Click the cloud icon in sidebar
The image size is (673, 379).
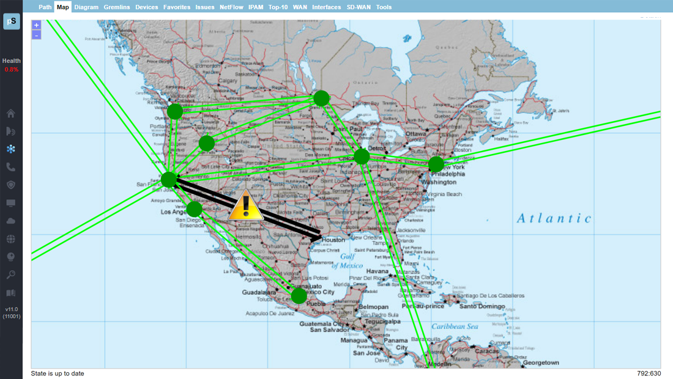pyautogui.click(x=11, y=221)
